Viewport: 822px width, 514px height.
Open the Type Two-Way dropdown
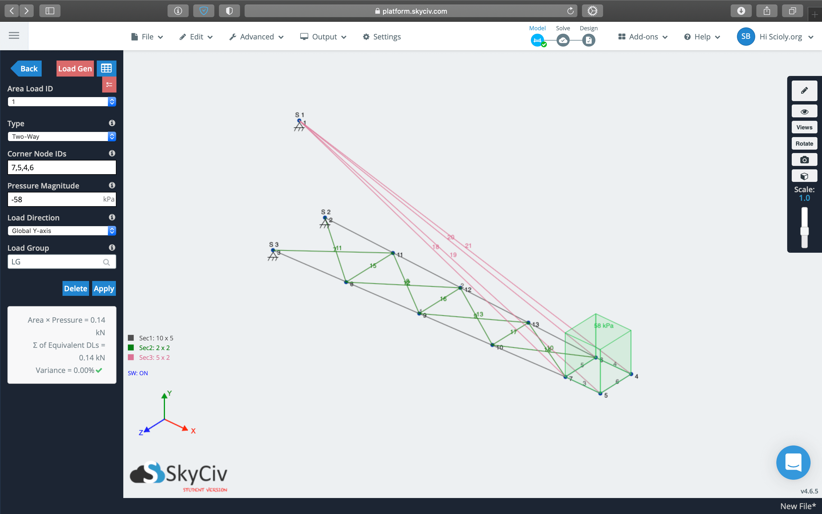61,136
